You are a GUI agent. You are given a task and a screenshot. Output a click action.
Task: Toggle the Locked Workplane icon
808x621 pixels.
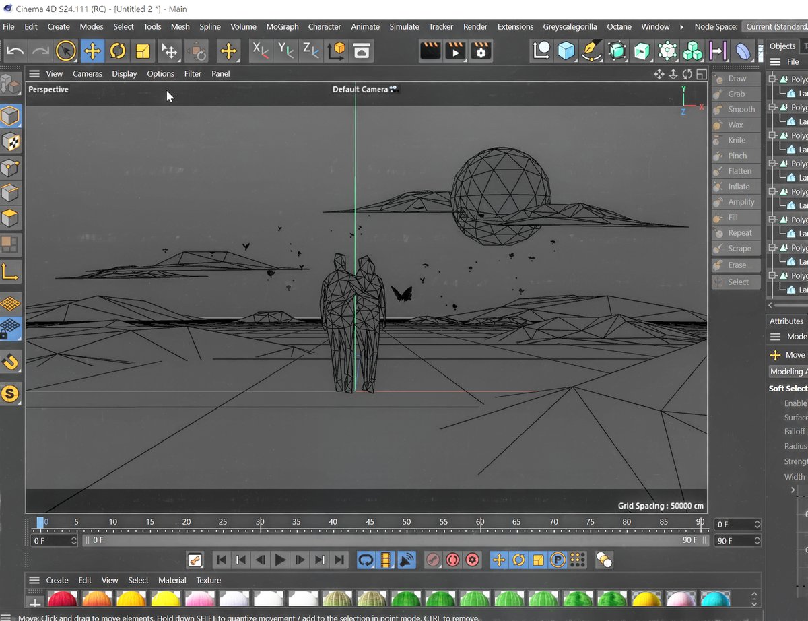click(10, 329)
